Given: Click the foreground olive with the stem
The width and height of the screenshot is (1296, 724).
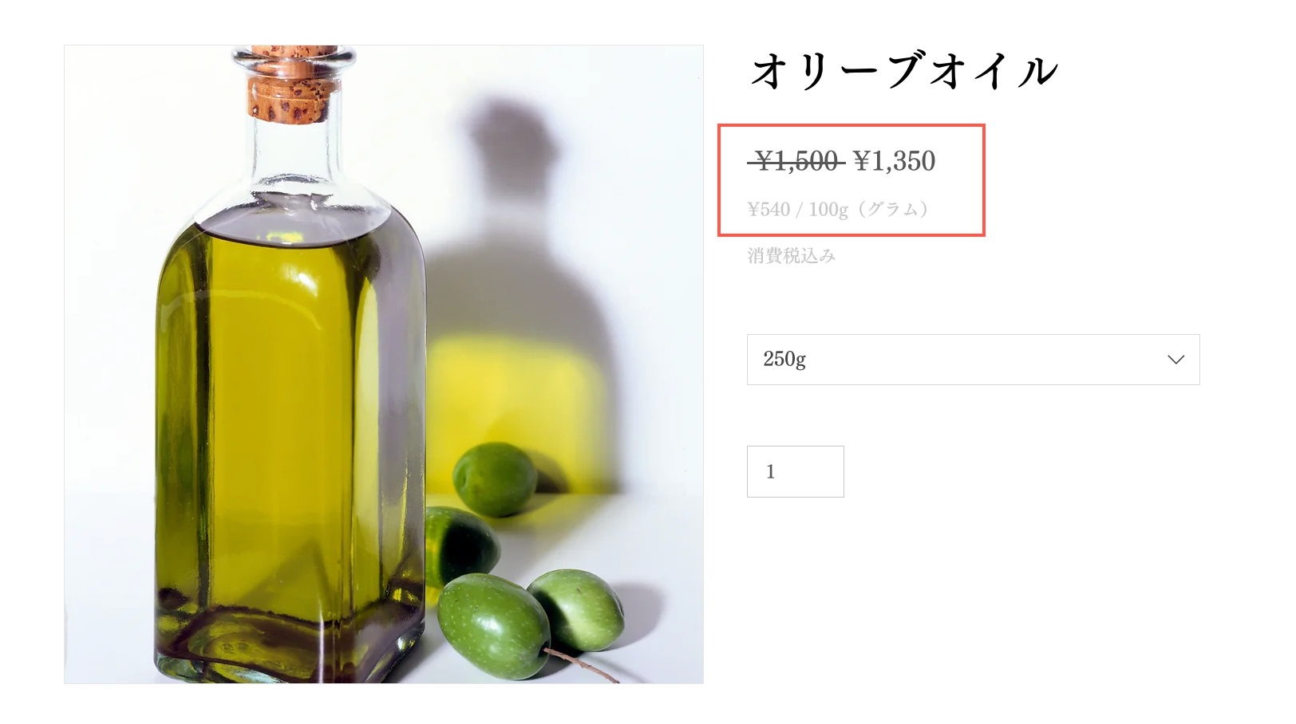Looking at the screenshot, I should pyautogui.click(x=493, y=625).
